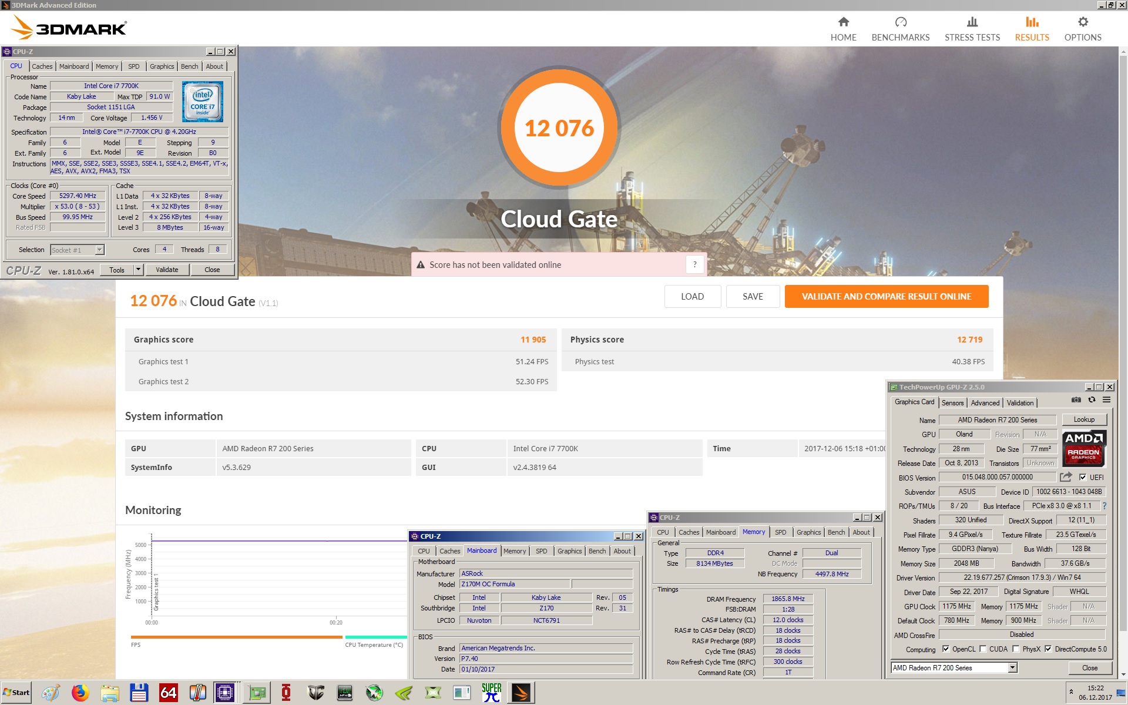Refresh GPU-Z readings with the refresh icon
Viewport: 1128px width, 705px height.
click(x=1092, y=399)
